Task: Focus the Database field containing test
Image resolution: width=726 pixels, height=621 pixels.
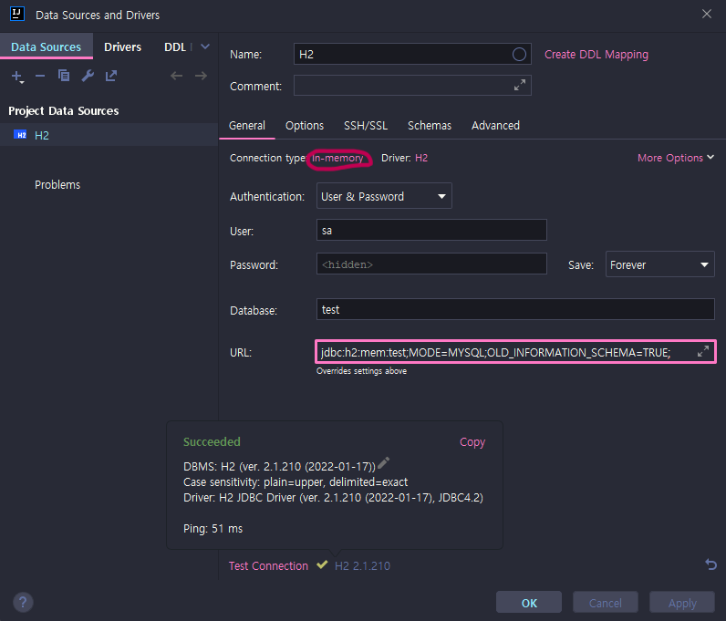Action: tap(515, 309)
